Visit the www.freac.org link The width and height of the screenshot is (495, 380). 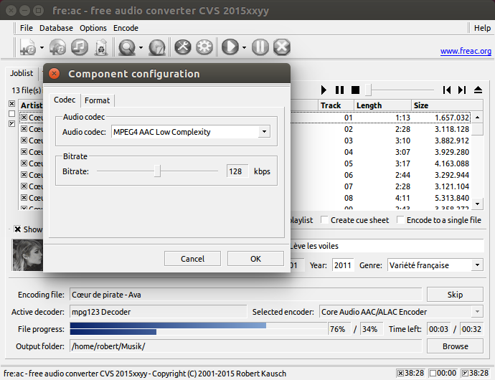click(x=466, y=51)
